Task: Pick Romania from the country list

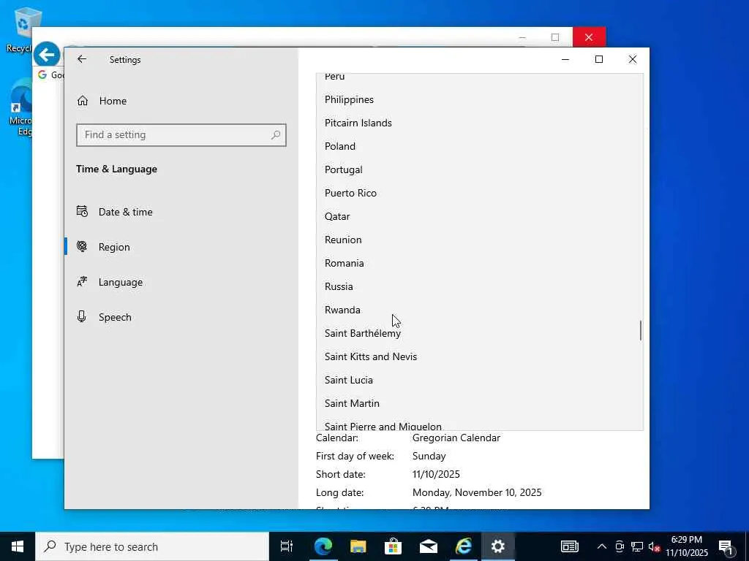Action: [480, 263]
